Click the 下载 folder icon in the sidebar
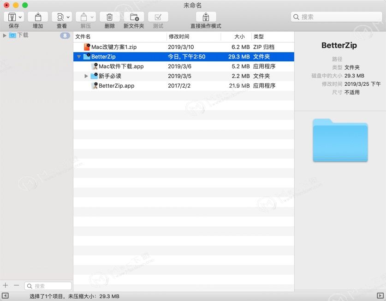The width and height of the screenshot is (386, 301). (12, 35)
